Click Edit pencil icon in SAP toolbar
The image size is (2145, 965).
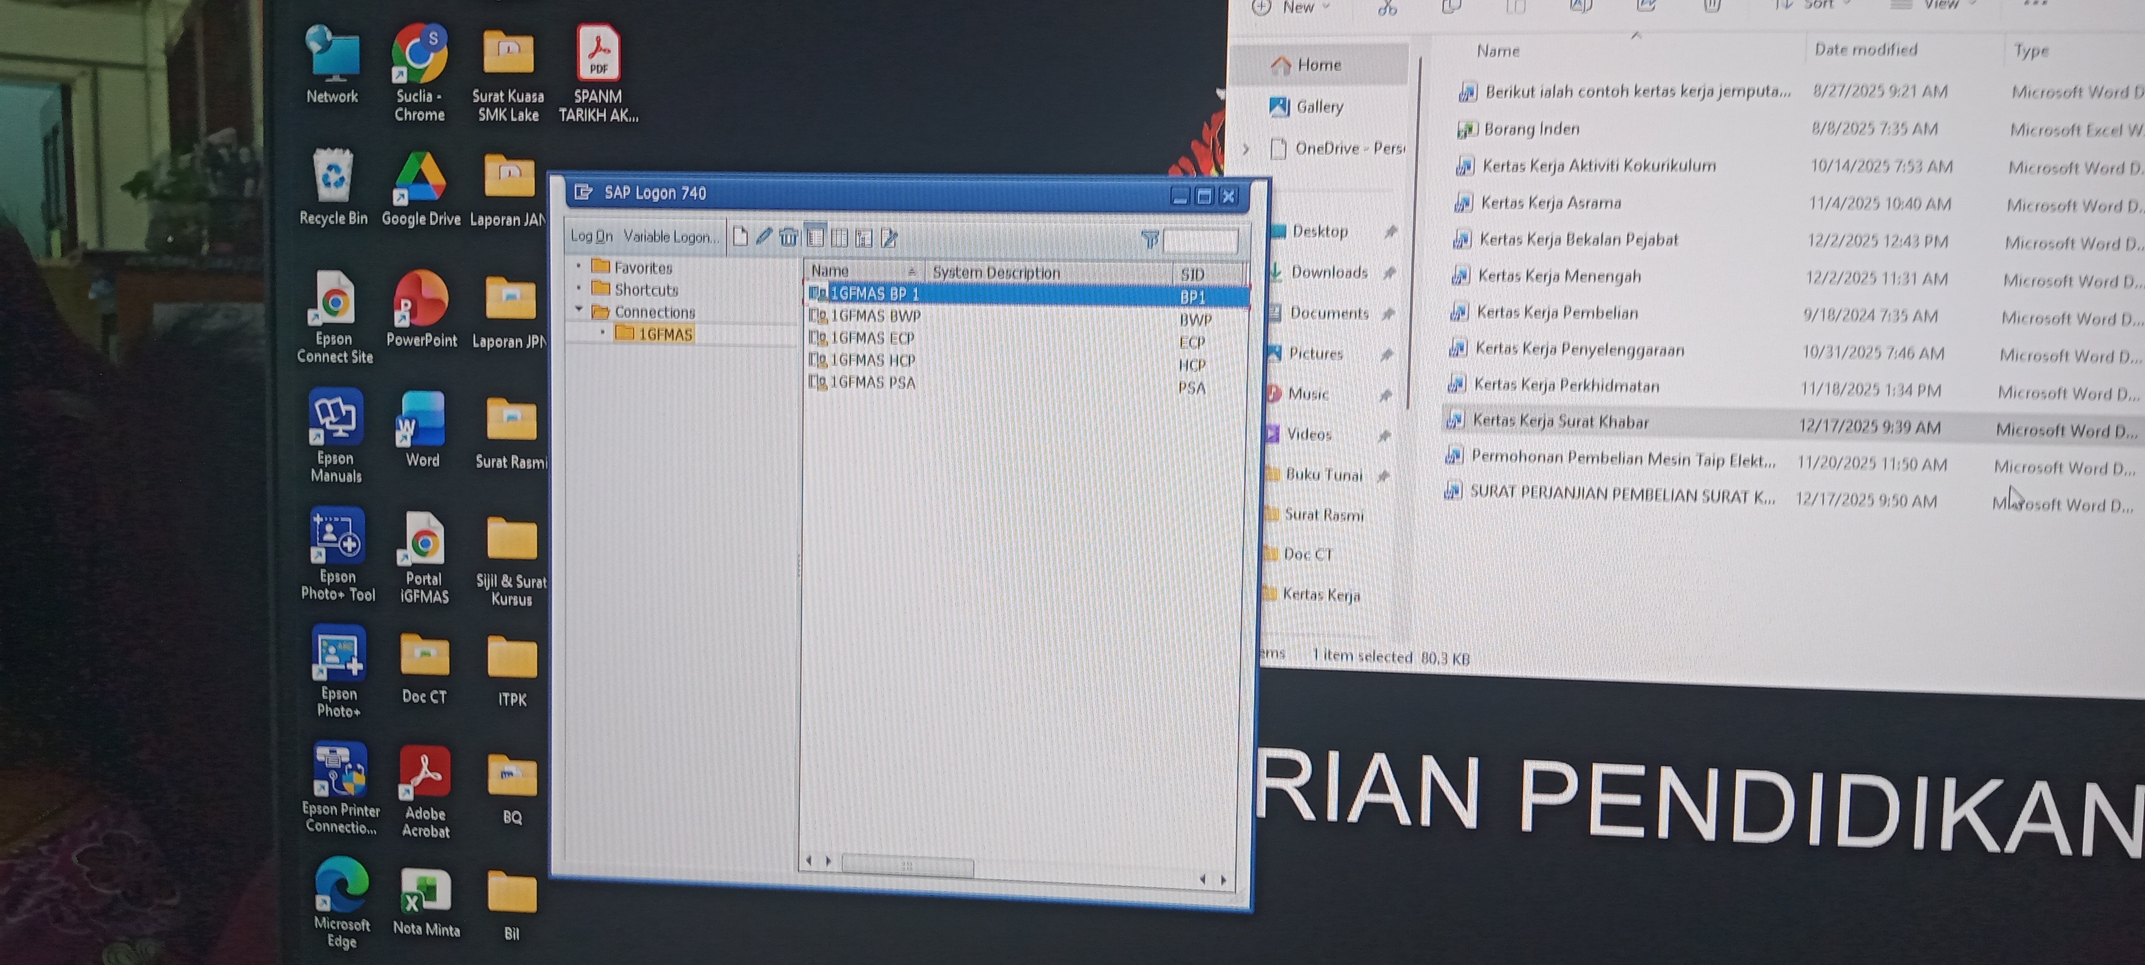tap(764, 237)
